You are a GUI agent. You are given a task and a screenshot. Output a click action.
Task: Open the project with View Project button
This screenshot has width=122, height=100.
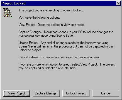pos(16,93)
